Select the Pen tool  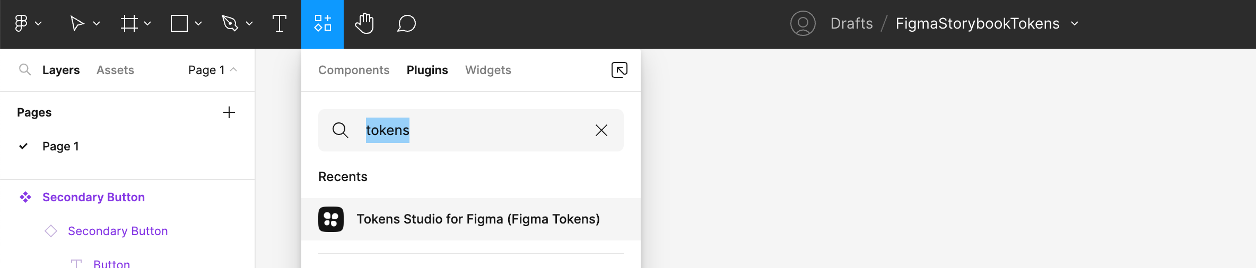click(x=230, y=23)
